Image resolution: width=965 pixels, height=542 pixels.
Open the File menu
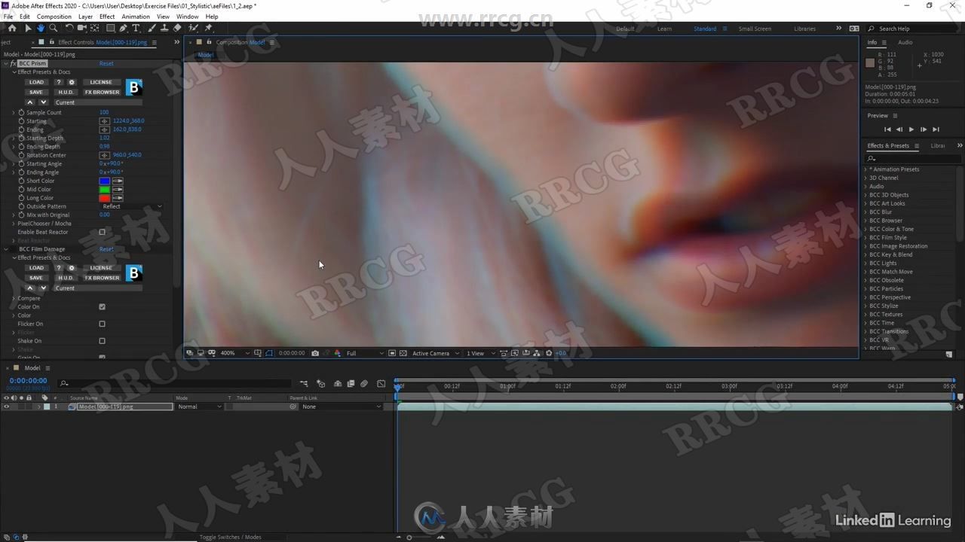click(8, 17)
